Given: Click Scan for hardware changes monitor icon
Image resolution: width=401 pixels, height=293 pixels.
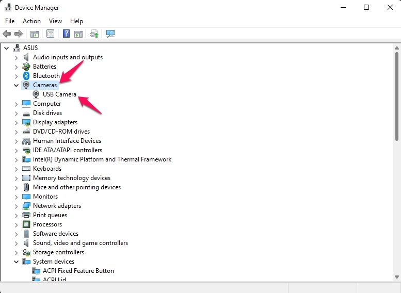Looking at the screenshot, I should 110,34.
